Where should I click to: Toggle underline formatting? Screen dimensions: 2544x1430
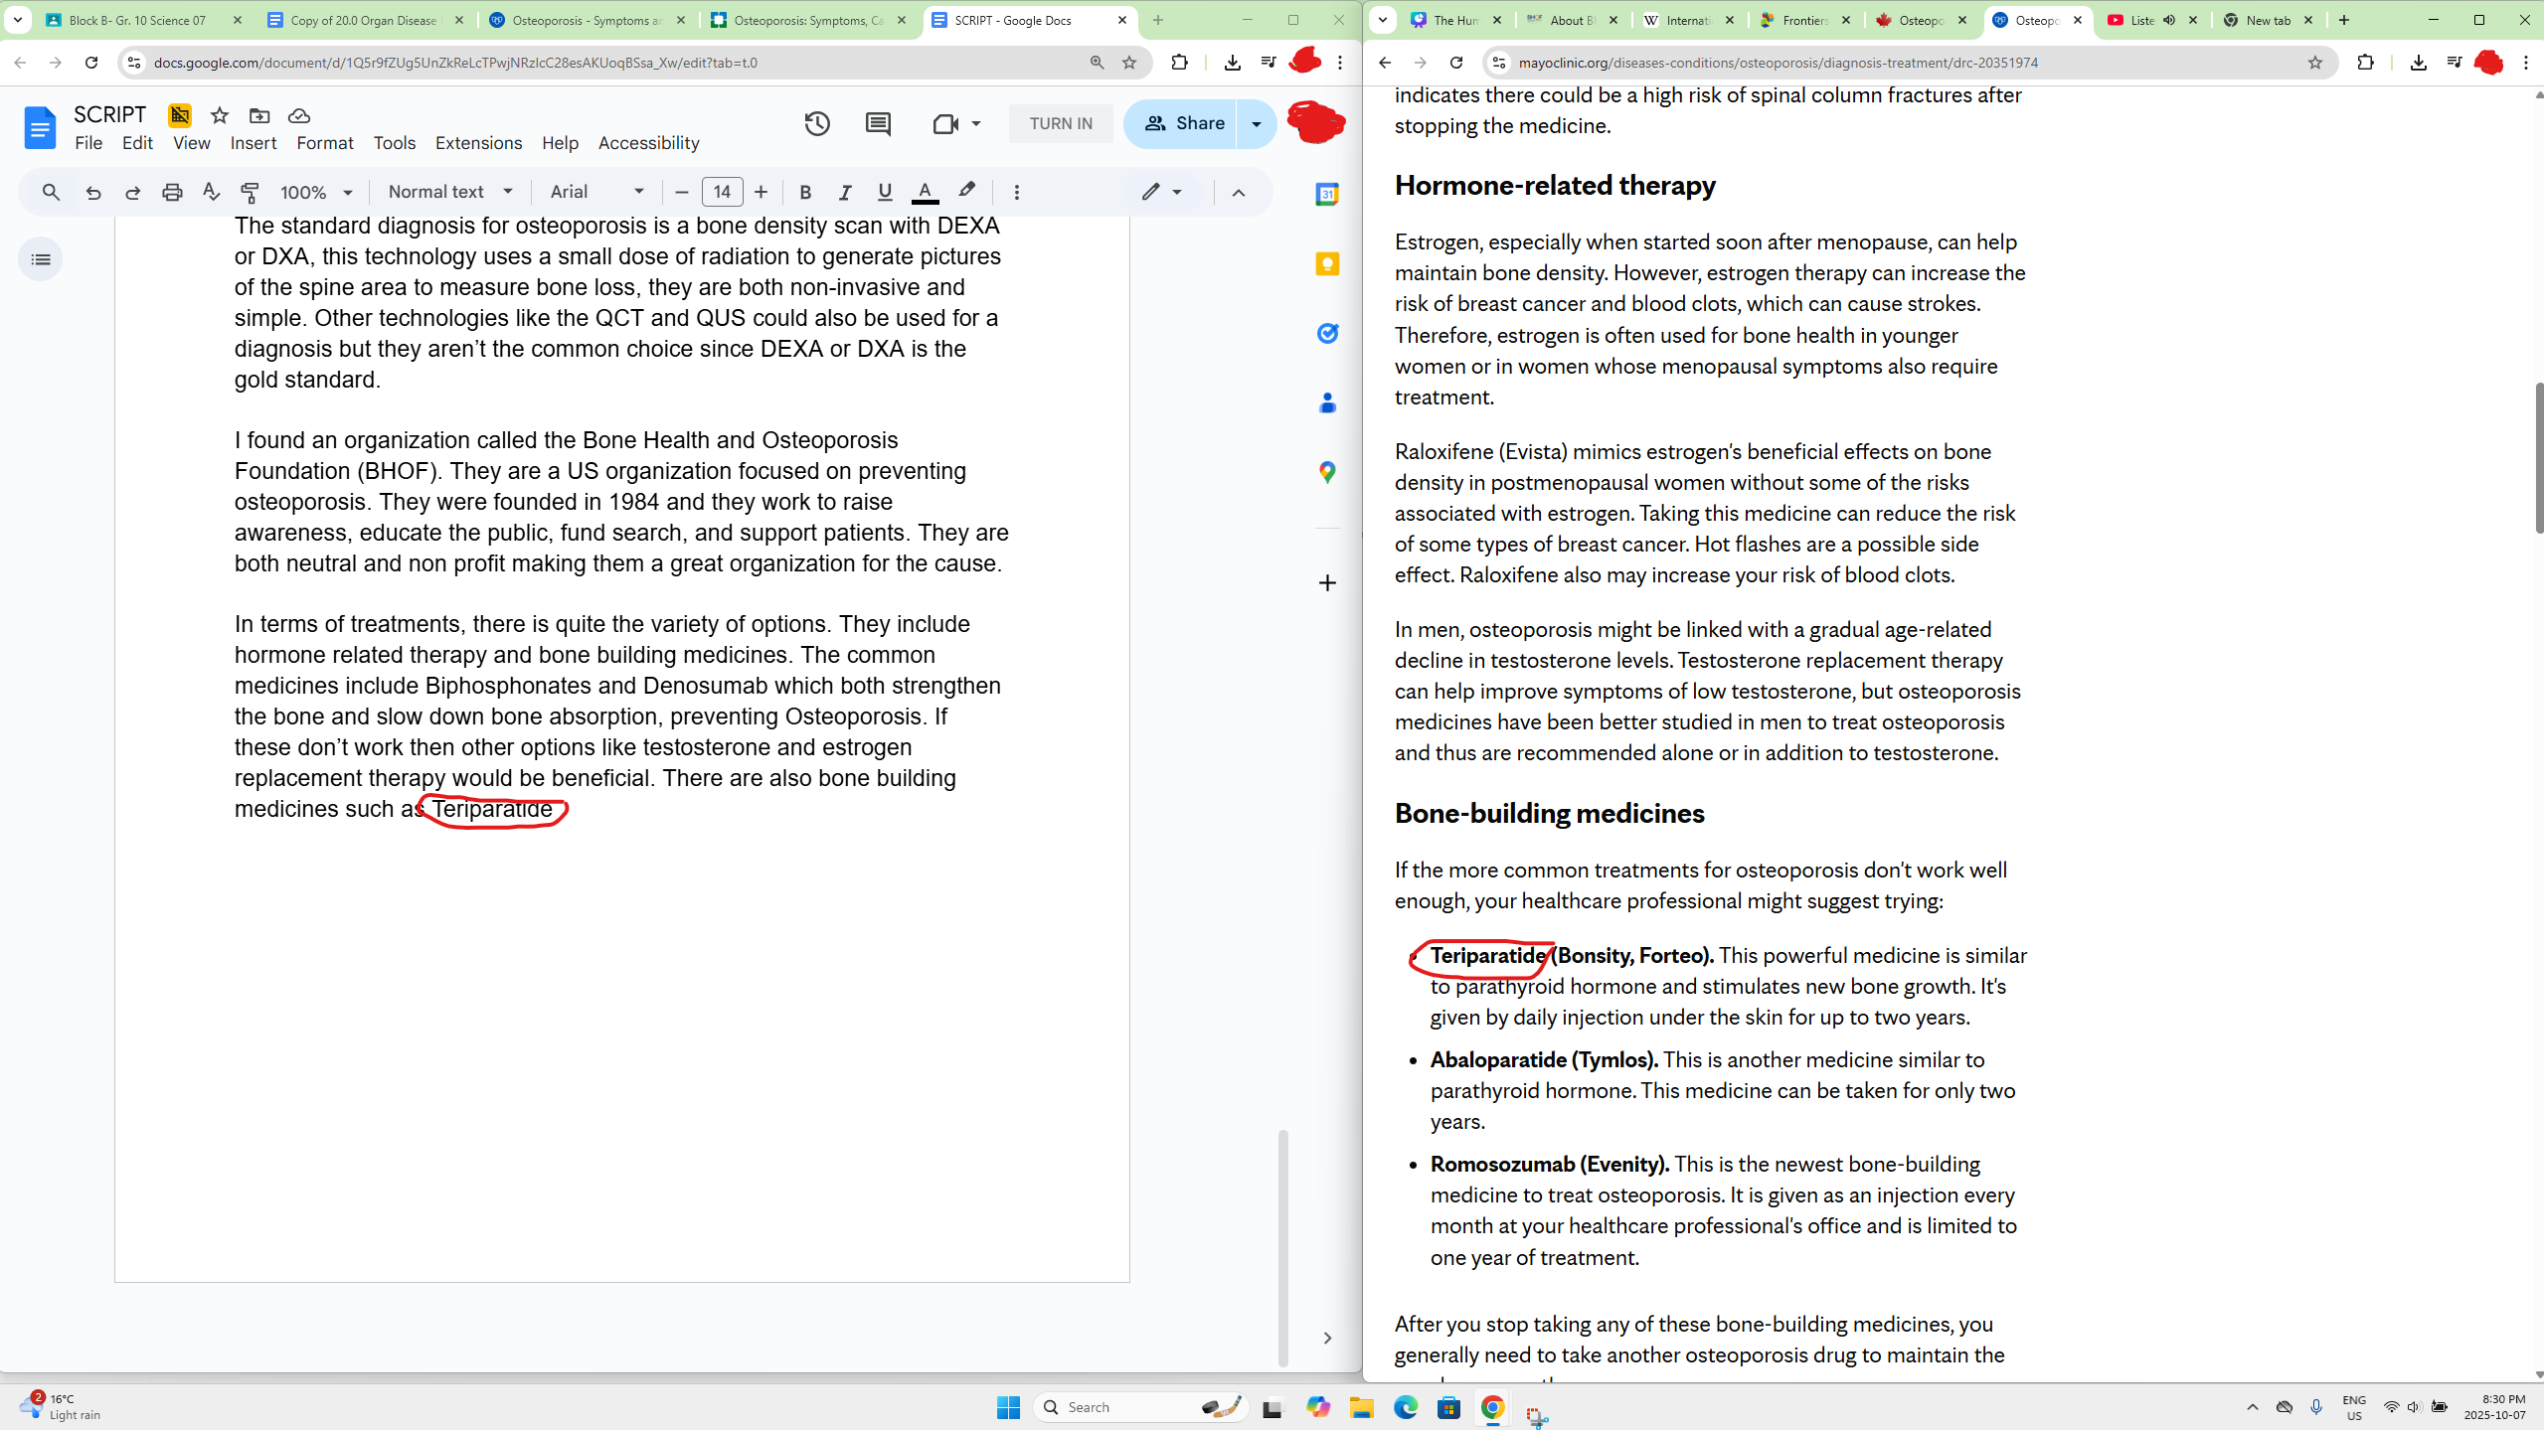tap(885, 192)
